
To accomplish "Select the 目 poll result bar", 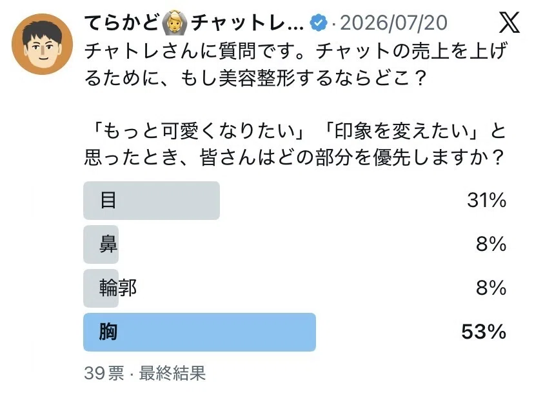I will point(152,201).
